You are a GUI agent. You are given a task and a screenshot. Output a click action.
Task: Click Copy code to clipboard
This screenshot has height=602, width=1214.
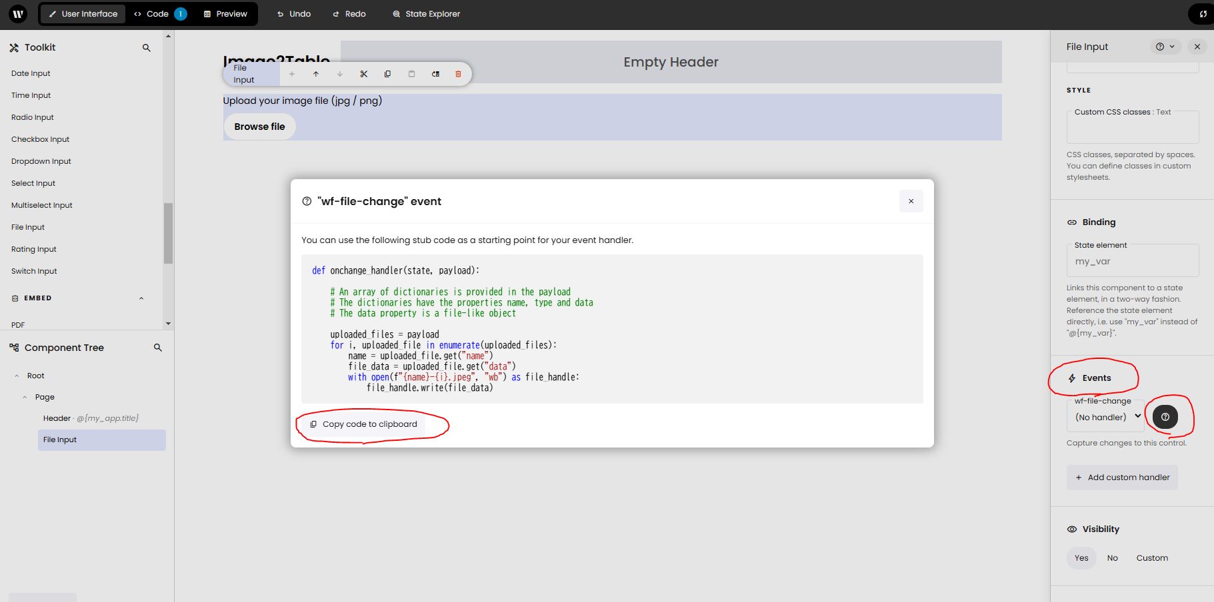pos(363,424)
